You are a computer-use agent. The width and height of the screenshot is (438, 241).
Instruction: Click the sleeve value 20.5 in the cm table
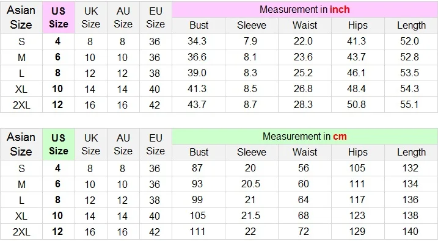[x=250, y=184]
